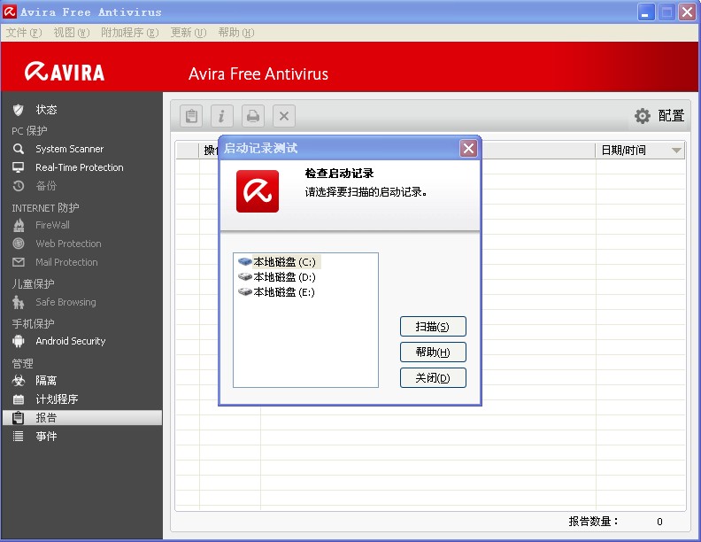Select 本地磁盘 (D:) in the list
Viewport: 701px width, 542px height.
[x=285, y=277]
